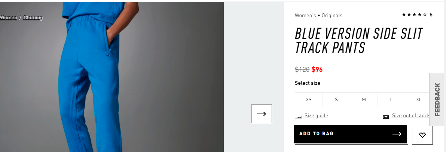Select size S
The width and height of the screenshot is (446, 152).
(x=336, y=100)
